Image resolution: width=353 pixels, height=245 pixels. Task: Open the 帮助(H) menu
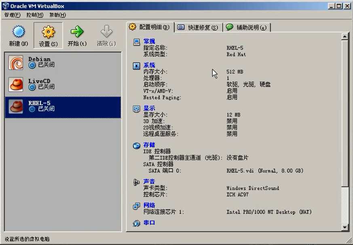(x=58, y=15)
